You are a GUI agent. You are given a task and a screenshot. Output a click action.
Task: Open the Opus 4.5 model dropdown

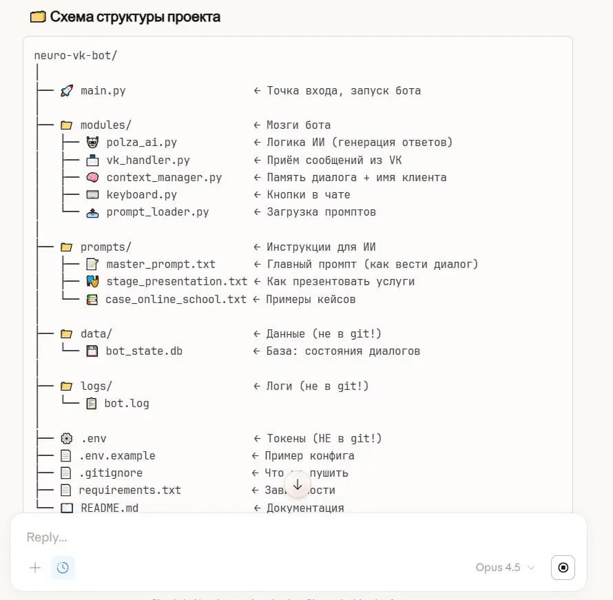(505, 567)
